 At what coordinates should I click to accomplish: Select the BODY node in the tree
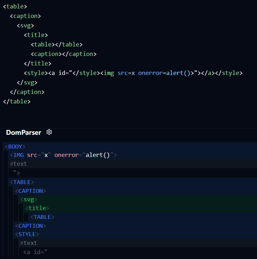click(15, 147)
